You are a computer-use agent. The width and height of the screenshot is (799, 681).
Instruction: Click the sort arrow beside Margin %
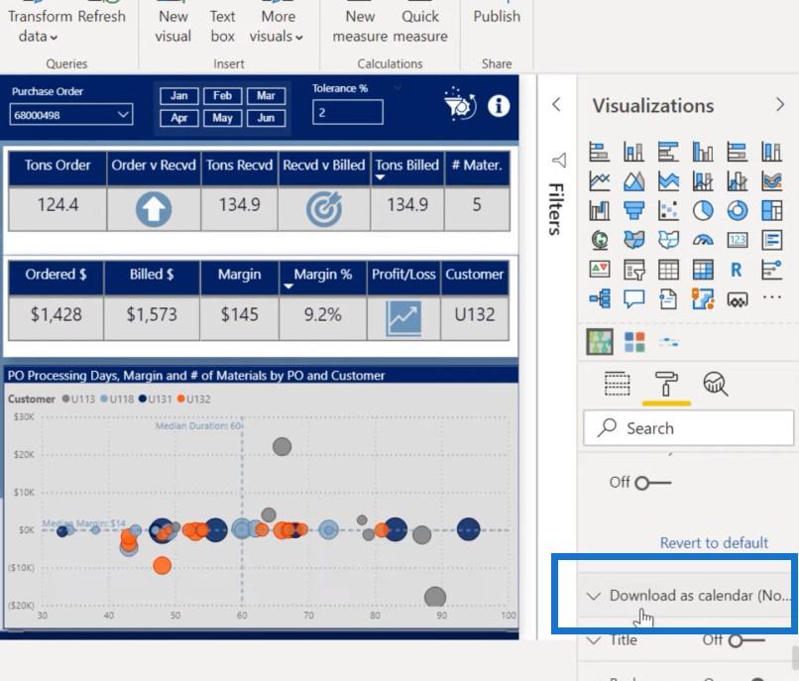tap(287, 285)
